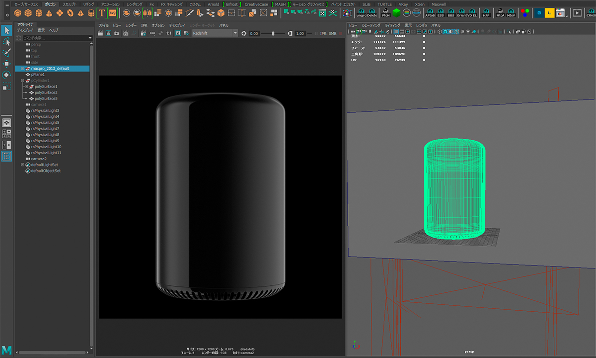Expand the defaultLightSet node
The height and width of the screenshot is (358, 596).
(22, 165)
